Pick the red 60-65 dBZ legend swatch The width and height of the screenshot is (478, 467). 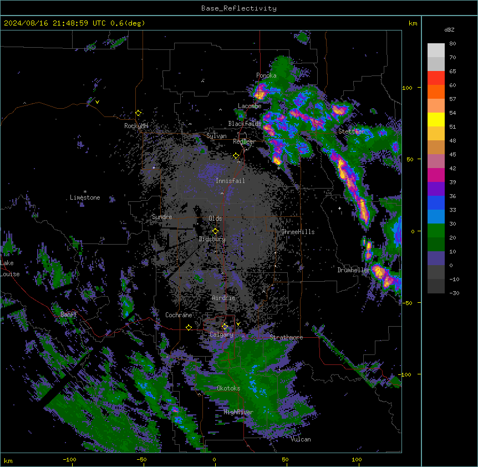[x=436, y=78]
